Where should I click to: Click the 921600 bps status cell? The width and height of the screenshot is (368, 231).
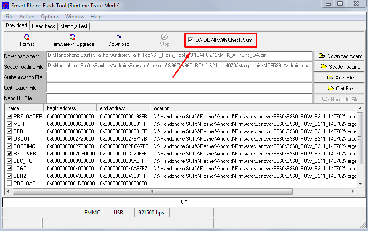pos(151,213)
